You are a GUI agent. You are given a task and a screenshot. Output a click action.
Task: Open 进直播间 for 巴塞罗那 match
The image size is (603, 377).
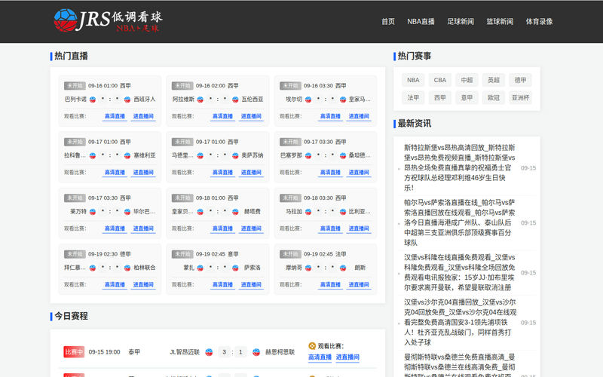[359, 173]
